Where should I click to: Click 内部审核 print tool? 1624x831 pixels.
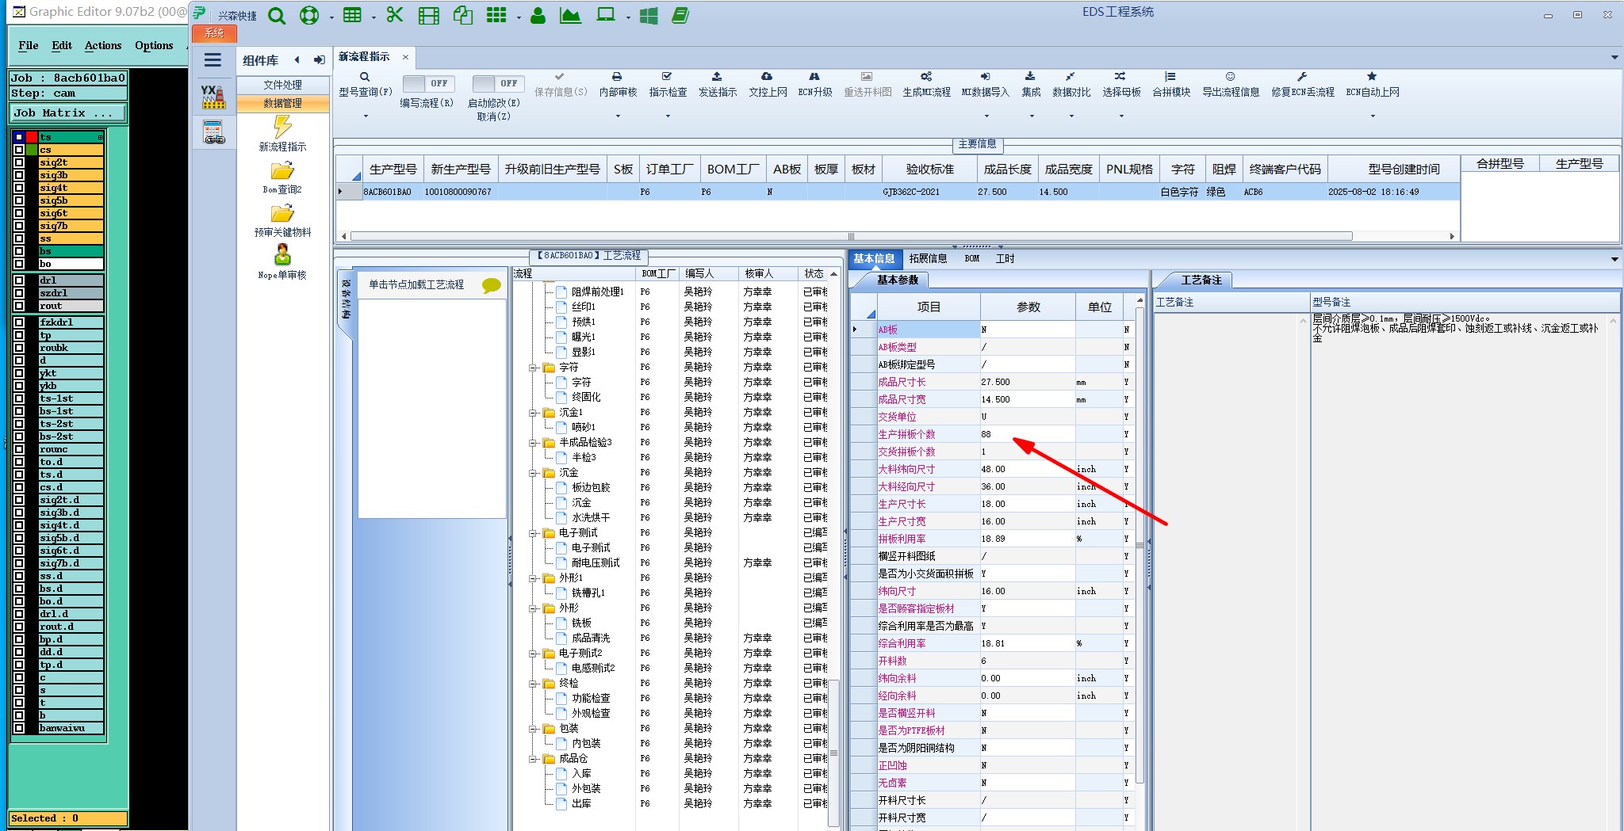(x=618, y=85)
